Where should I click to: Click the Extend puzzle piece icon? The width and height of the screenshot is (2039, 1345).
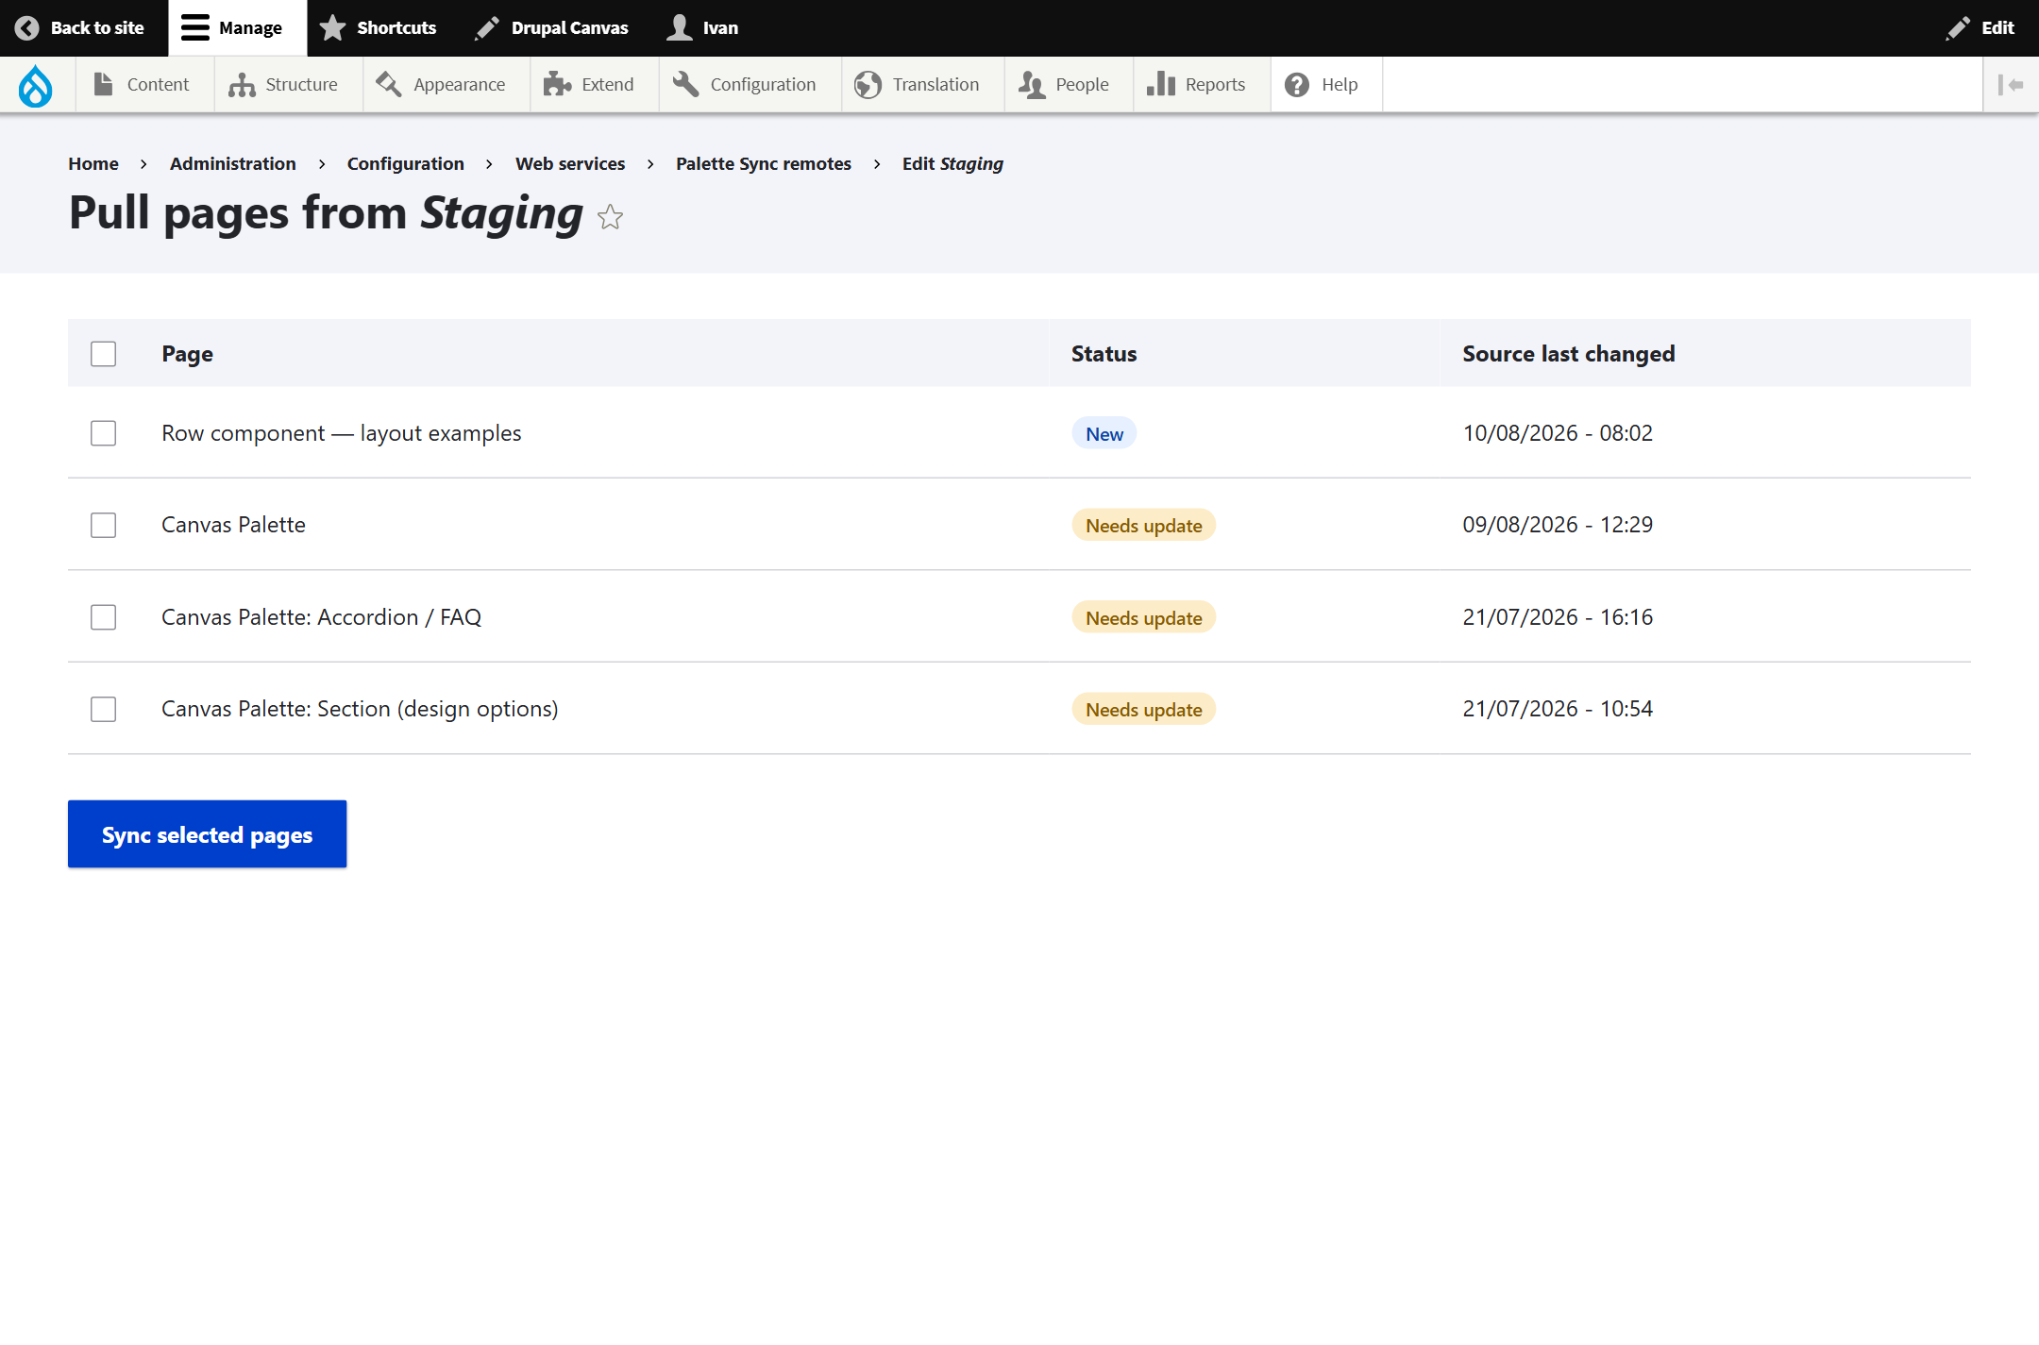557,84
